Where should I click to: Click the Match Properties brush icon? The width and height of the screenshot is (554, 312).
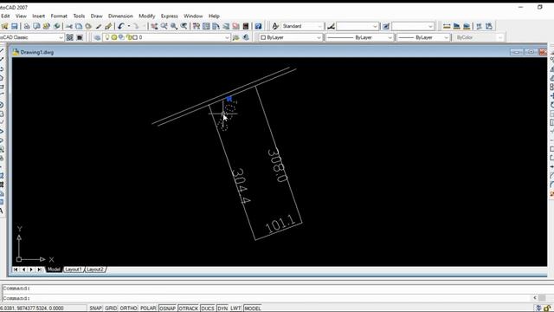98,26
